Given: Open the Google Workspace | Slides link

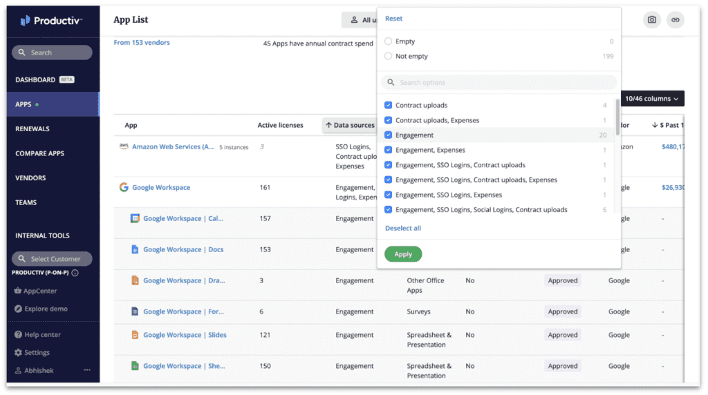Looking at the screenshot, I should pyautogui.click(x=185, y=335).
